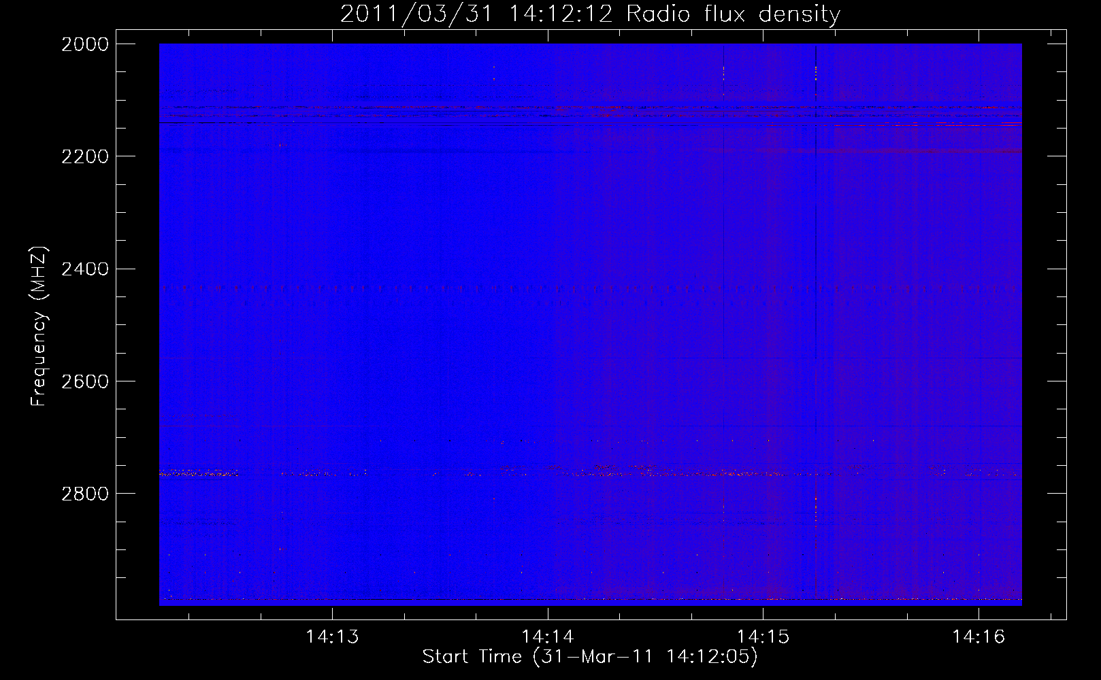The width and height of the screenshot is (1101, 680).
Task: Click the 14:16 time tick label
Action: tap(979, 637)
